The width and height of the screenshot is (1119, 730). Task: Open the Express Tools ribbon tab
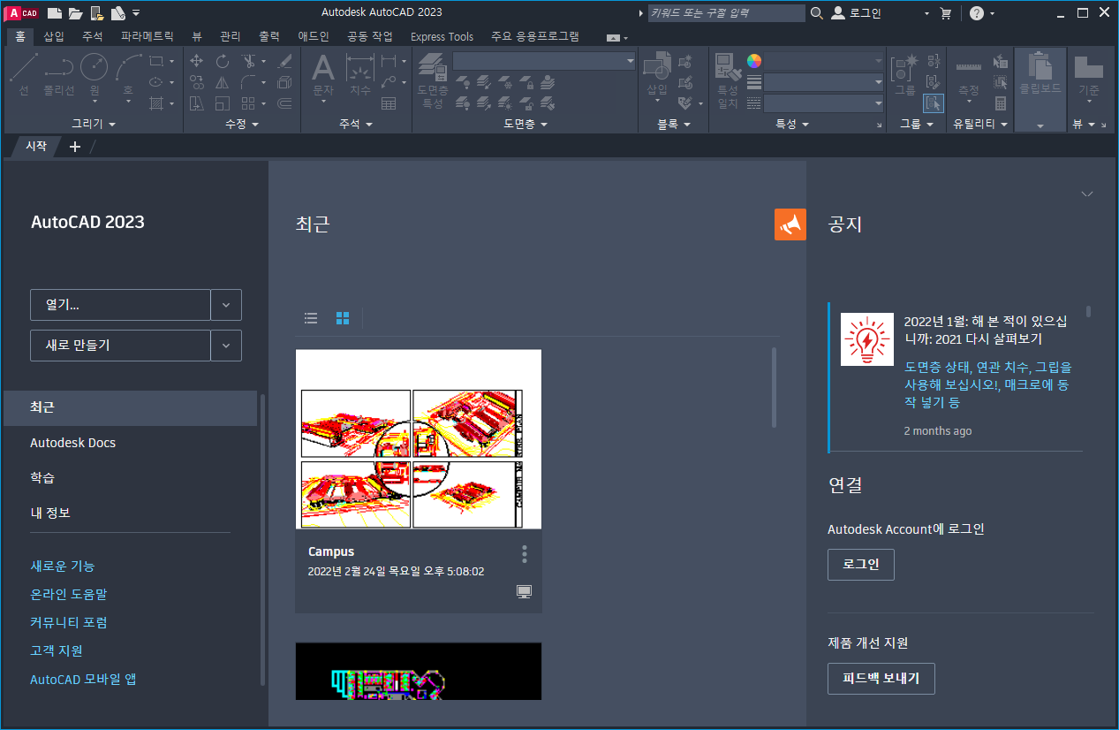pos(442,36)
